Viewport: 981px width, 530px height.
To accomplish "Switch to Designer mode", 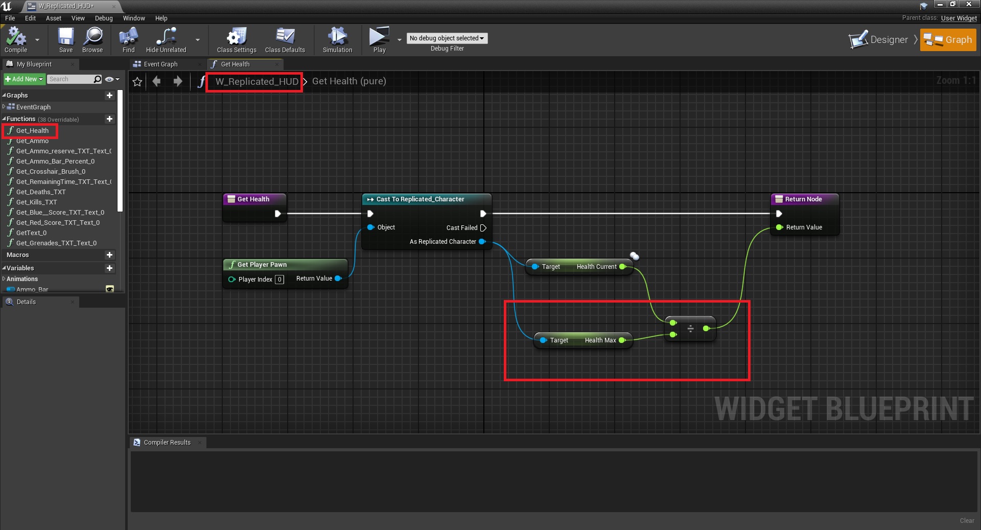I will pyautogui.click(x=879, y=40).
